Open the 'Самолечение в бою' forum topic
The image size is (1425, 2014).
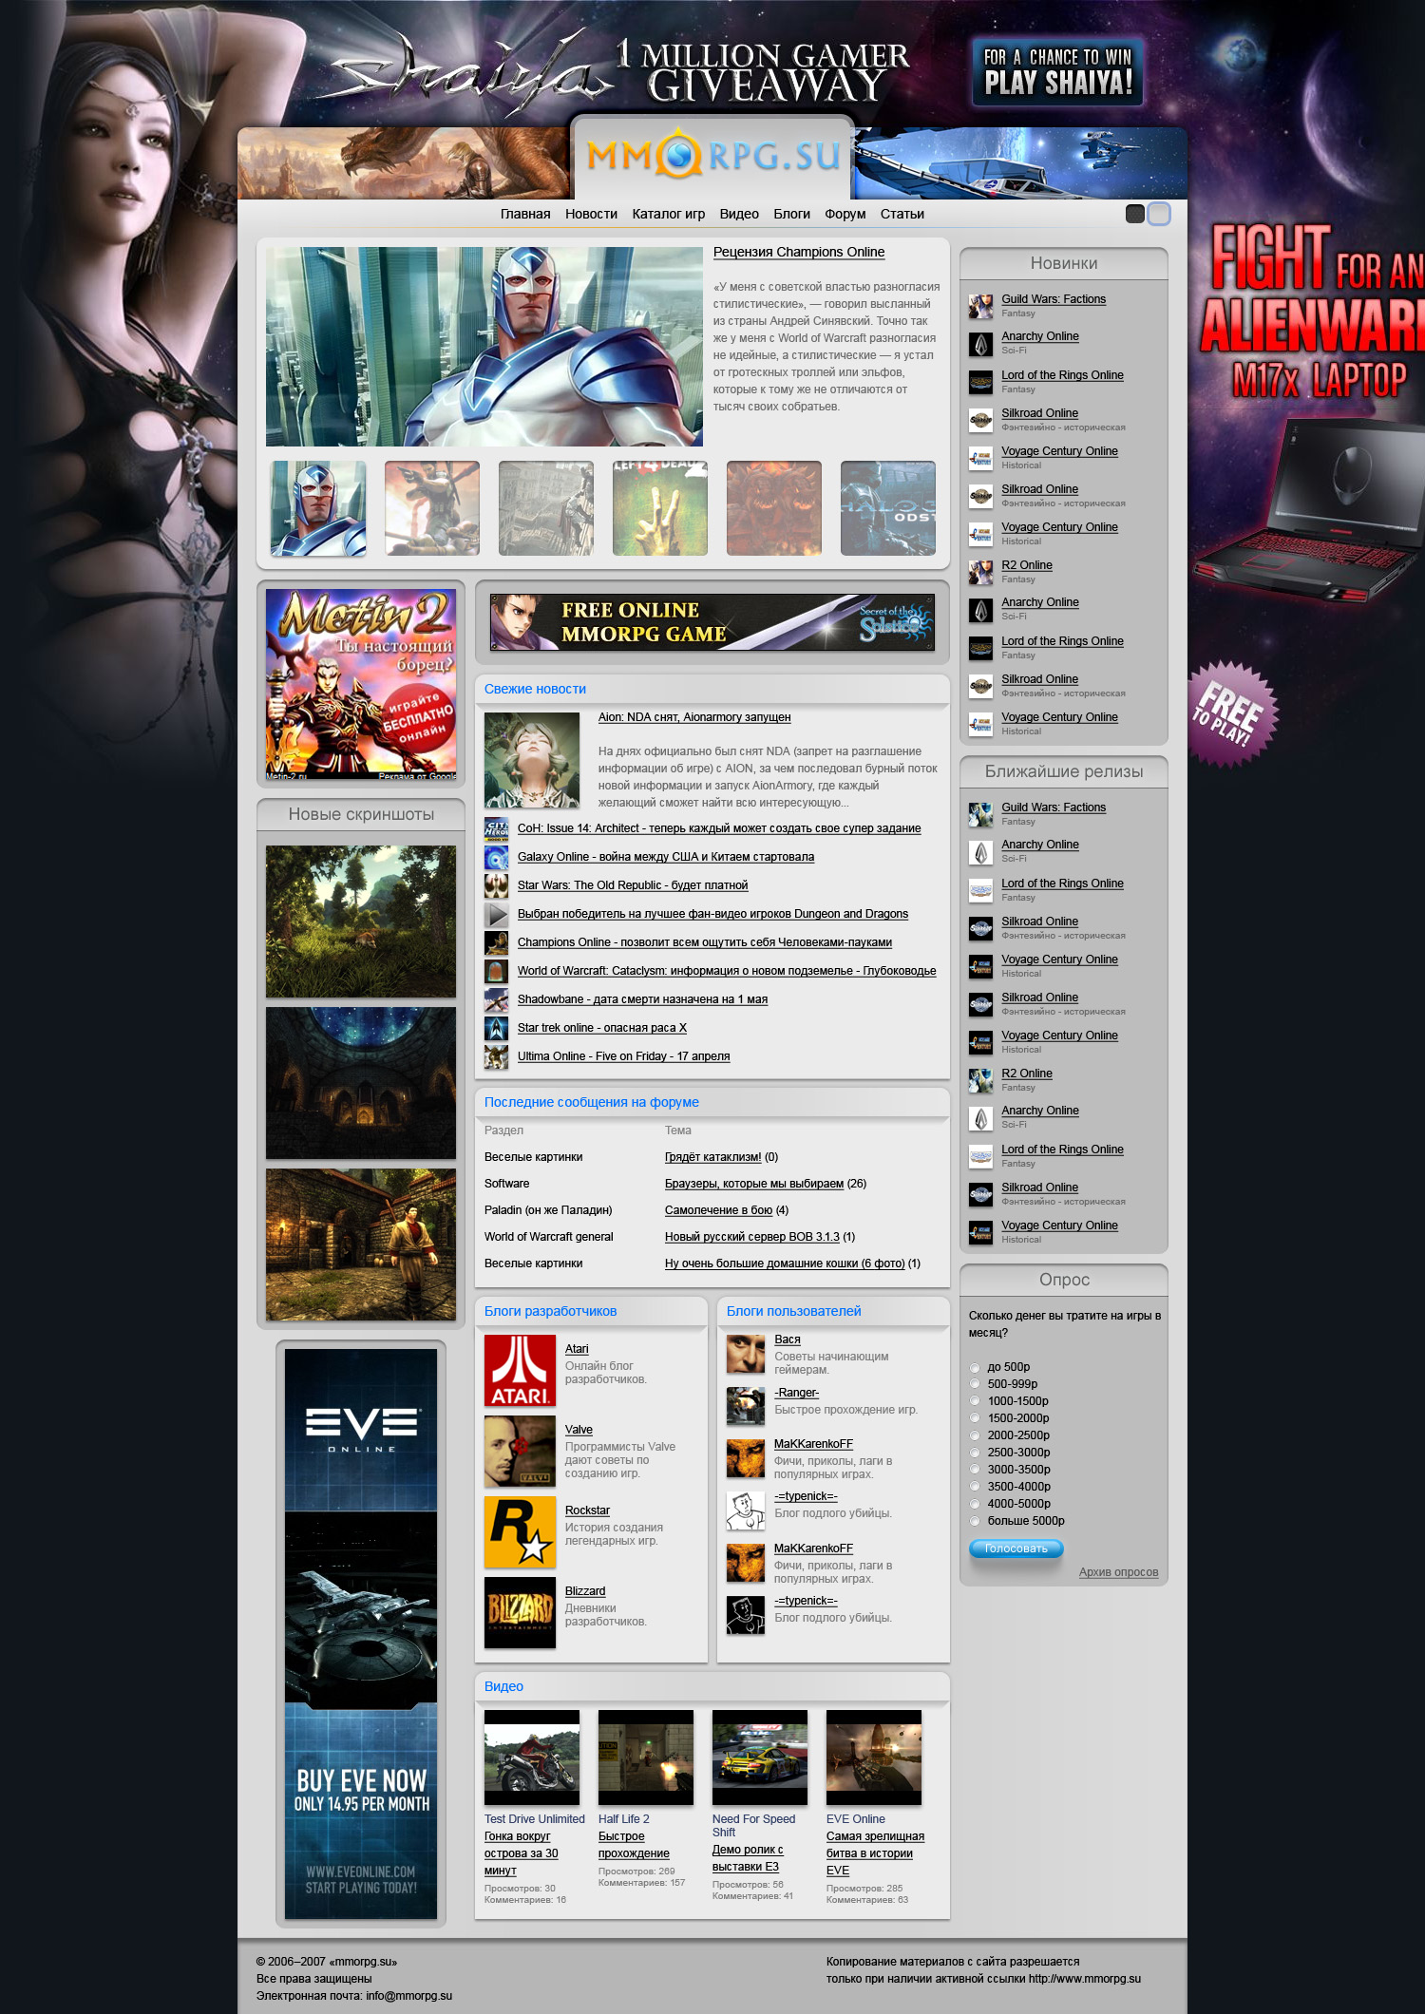click(718, 1210)
